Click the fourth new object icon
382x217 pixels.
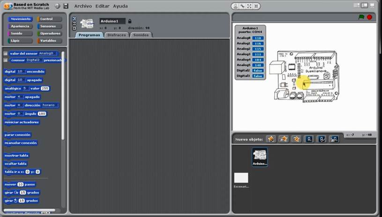point(309,139)
